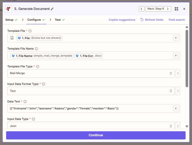Click plus icon in Data Text field

(x=176, y=109)
